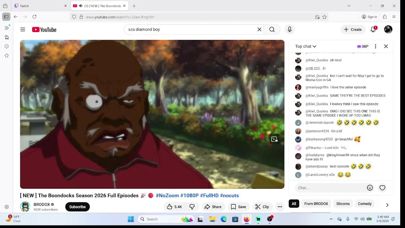Toggle the browser sidebar panel button
This screenshot has height=228, width=405.
pyautogui.click(x=6, y=17)
